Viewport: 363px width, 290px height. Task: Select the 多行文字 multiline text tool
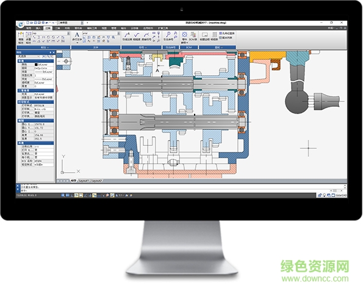(77, 37)
